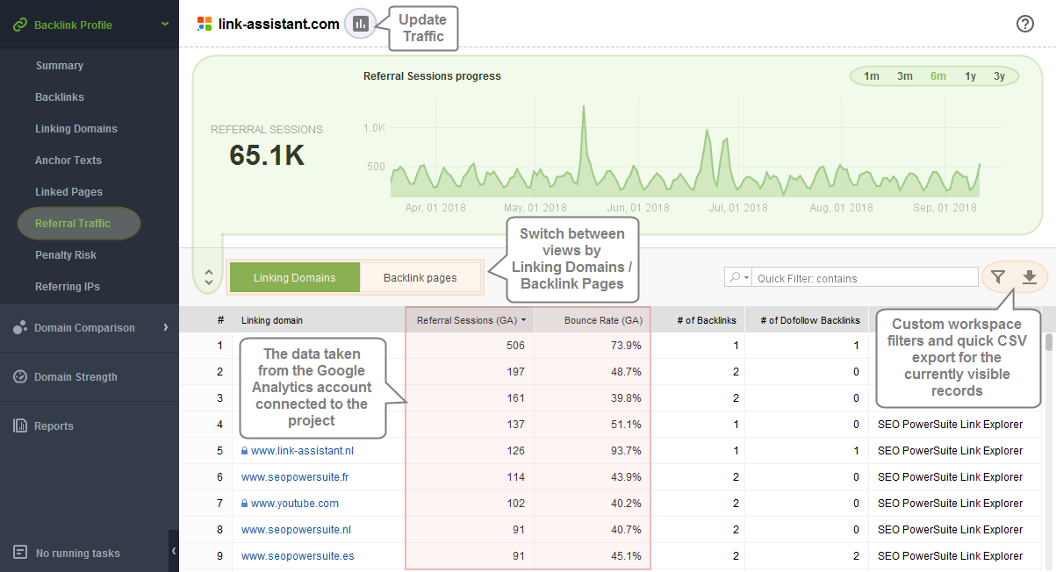This screenshot has height=572, width=1056.
Task: Sort by Referral Sessions (GA) column
Action: tap(471, 320)
